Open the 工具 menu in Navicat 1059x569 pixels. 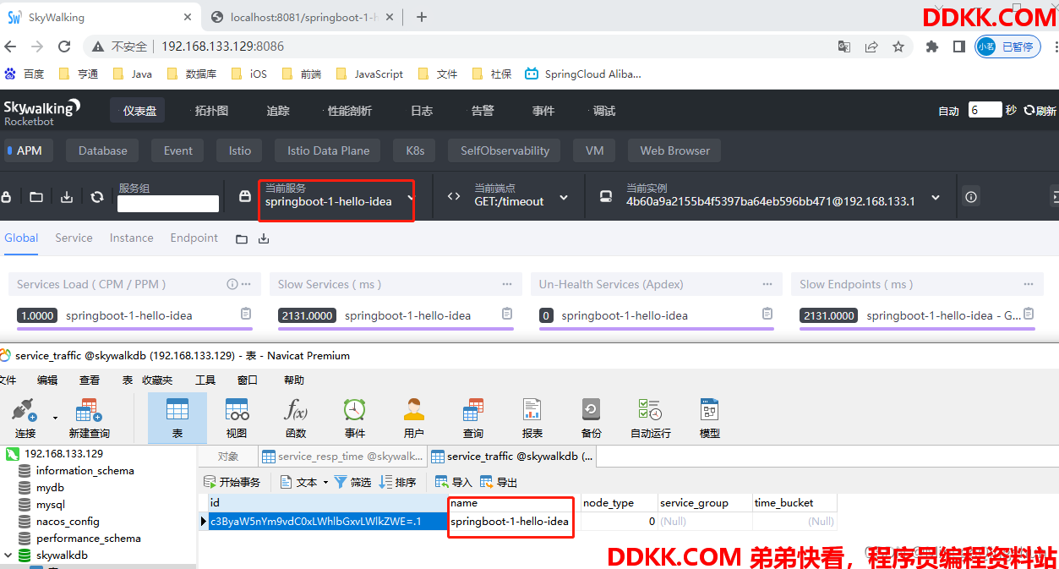pyautogui.click(x=205, y=380)
